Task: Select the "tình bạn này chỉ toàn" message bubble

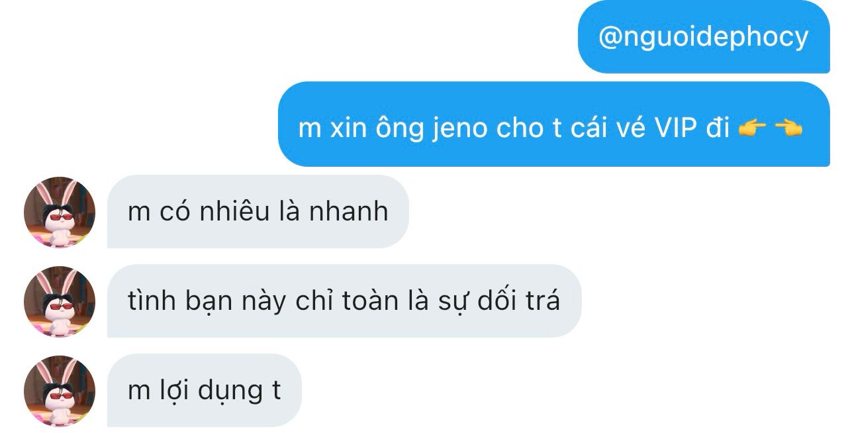Action: [x=344, y=301]
